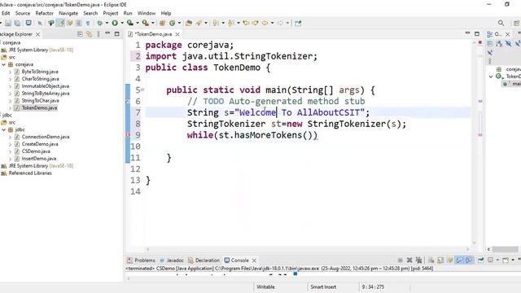The height and width of the screenshot is (293, 521).
Task: Open the Project menu
Action: point(111,13)
